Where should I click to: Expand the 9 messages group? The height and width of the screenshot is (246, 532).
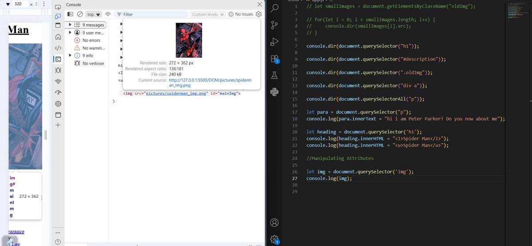click(70, 25)
